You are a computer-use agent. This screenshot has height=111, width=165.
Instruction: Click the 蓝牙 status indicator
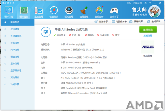point(116,35)
